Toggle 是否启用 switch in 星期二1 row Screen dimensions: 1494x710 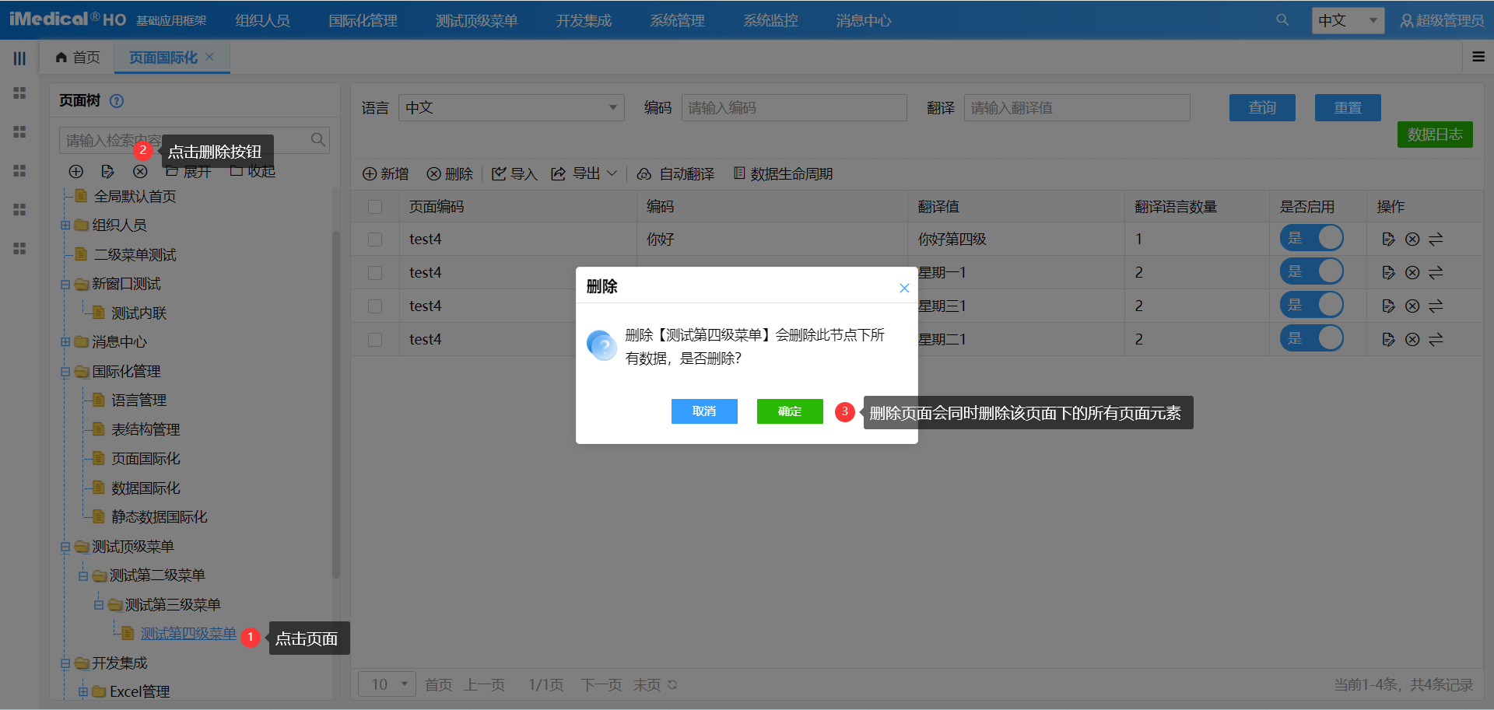pos(1312,338)
